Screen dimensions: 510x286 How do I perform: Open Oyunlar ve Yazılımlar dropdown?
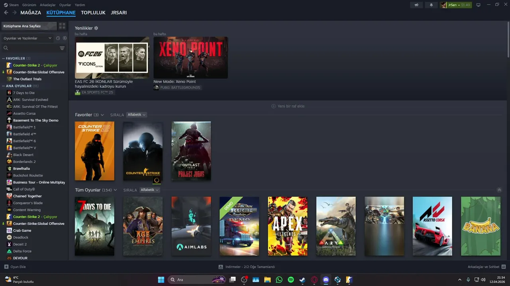click(27, 38)
